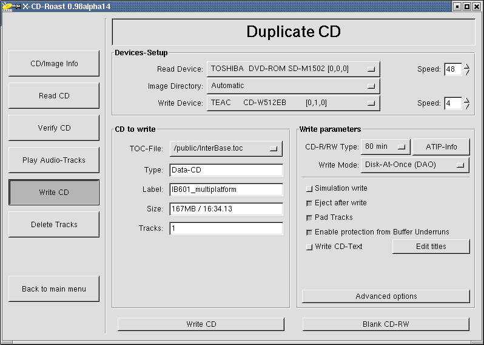Screen dimensions: 484x345
Task: Open Advanced options
Action: (x=386, y=296)
